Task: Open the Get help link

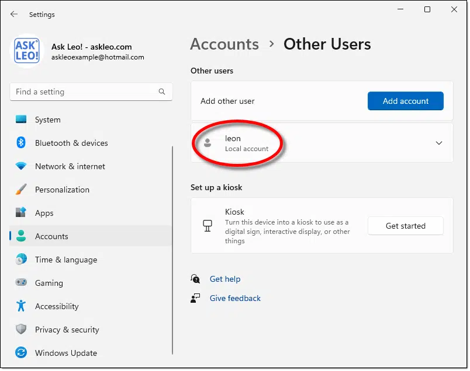Action: tap(225, 279)
